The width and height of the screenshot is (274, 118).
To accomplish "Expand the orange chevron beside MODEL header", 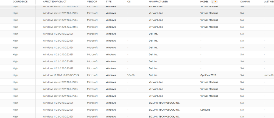I will tap(216, 2).
